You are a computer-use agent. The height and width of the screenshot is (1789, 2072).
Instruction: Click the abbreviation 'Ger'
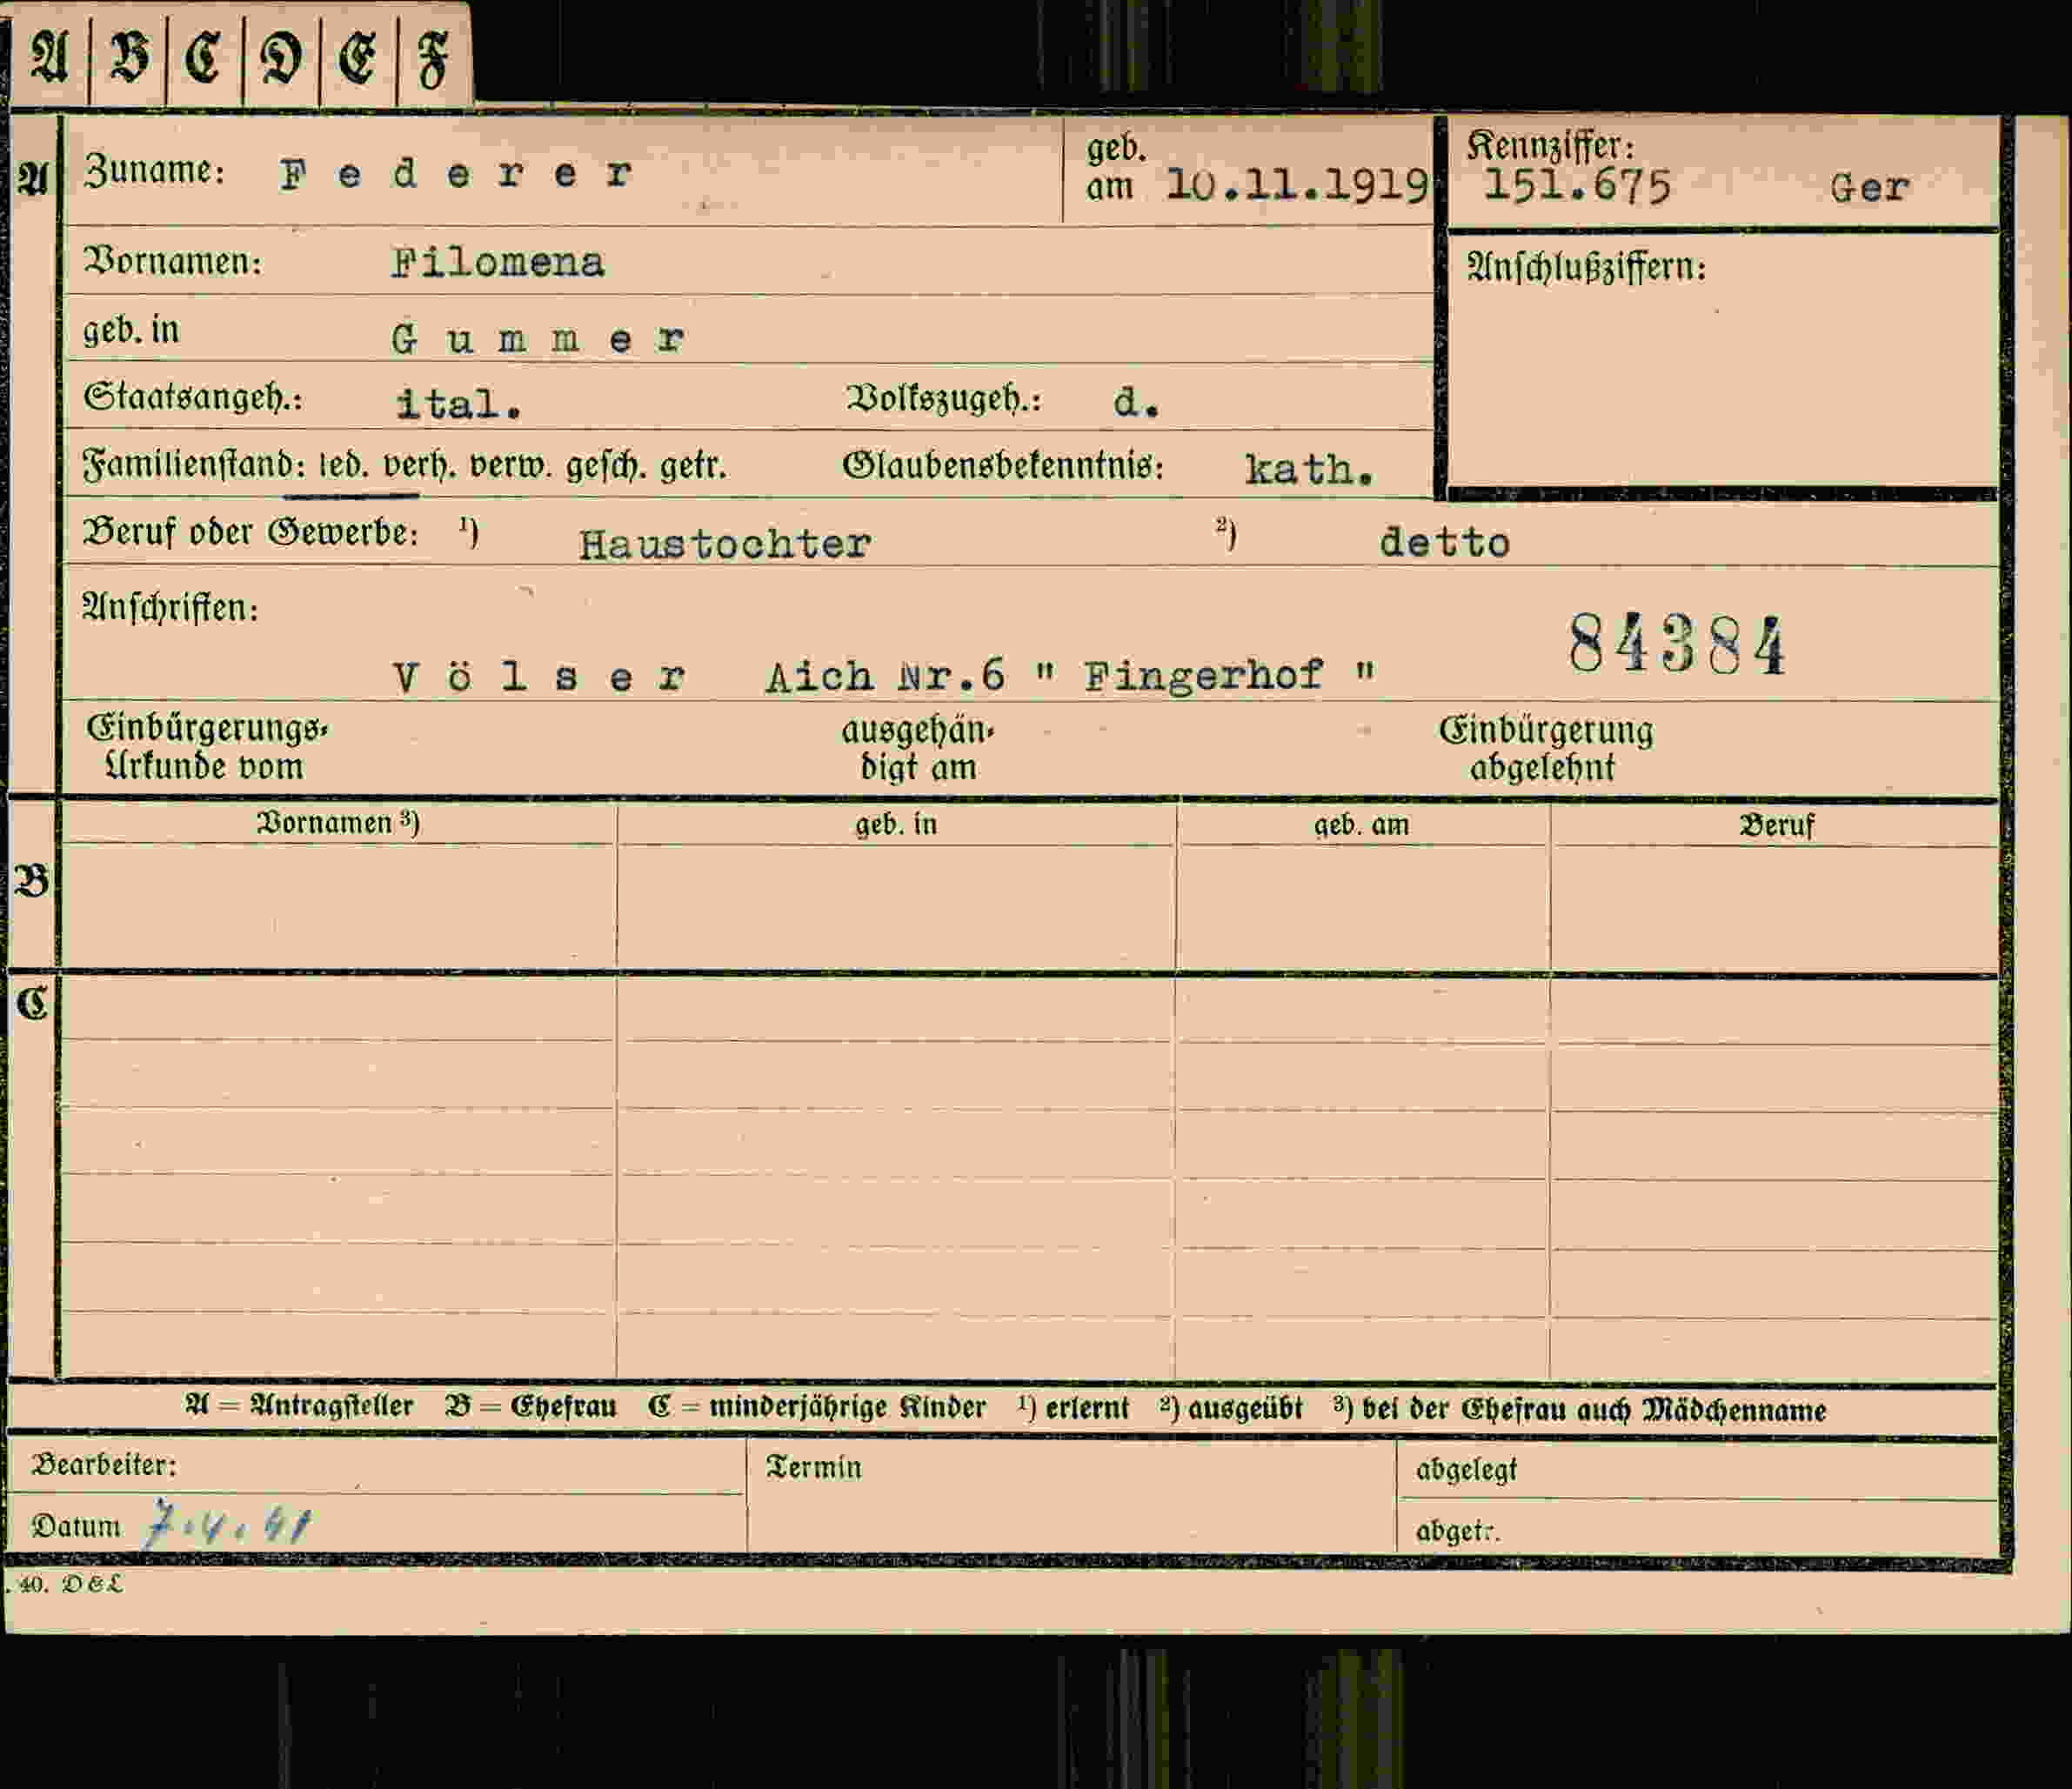click(1869, 187)
